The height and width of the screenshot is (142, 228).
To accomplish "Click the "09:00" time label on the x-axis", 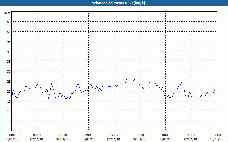I will [88, 135].
